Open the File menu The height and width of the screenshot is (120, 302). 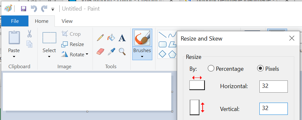click(15, 21)
